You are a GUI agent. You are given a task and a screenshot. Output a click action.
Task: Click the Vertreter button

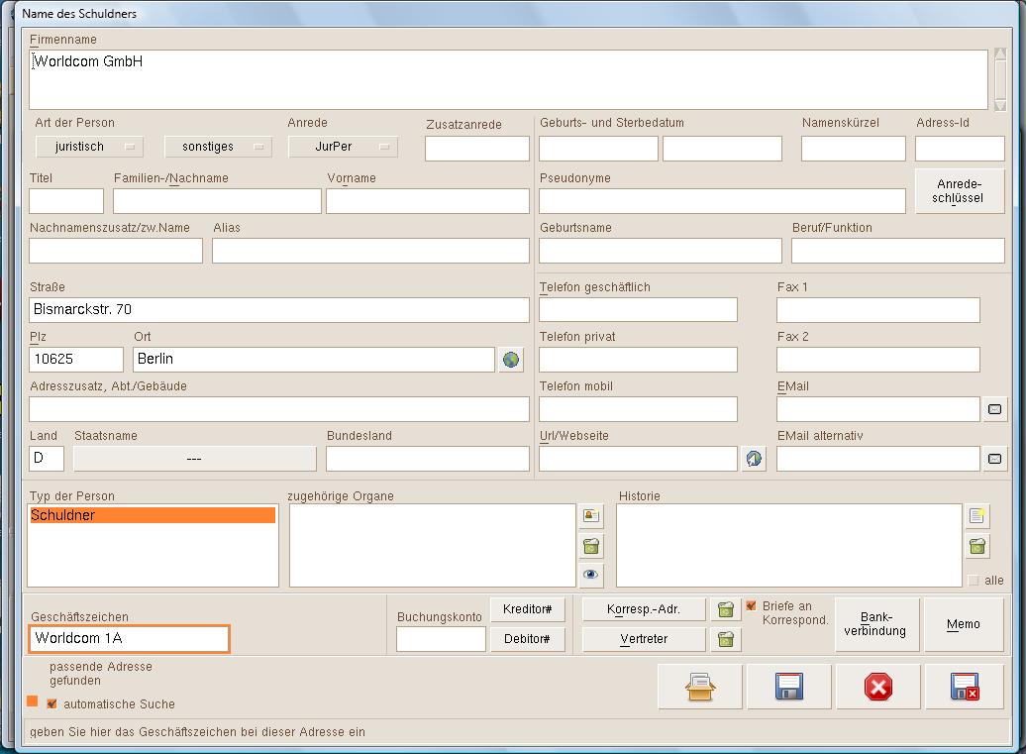(x=644, y=639)
